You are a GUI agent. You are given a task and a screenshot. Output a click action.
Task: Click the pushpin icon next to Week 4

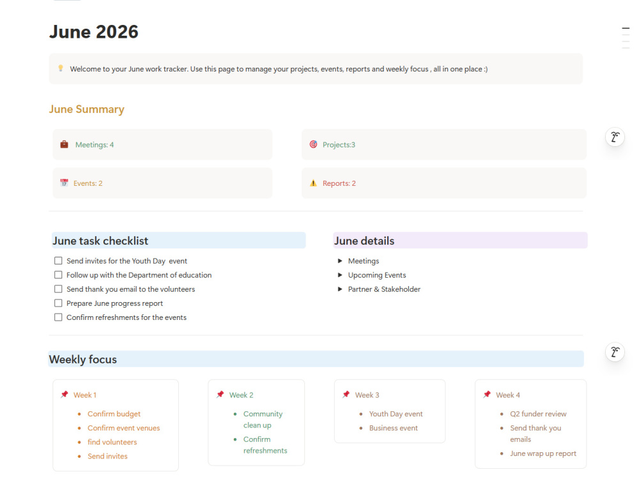487,394
